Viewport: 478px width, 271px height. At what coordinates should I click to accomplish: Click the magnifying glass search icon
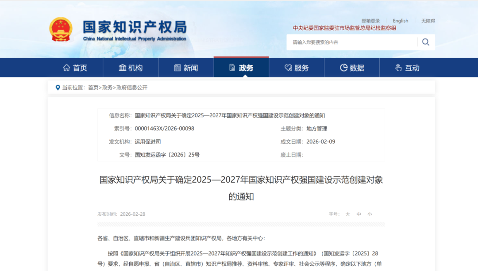pyautogui.click(x=425, y=42)
